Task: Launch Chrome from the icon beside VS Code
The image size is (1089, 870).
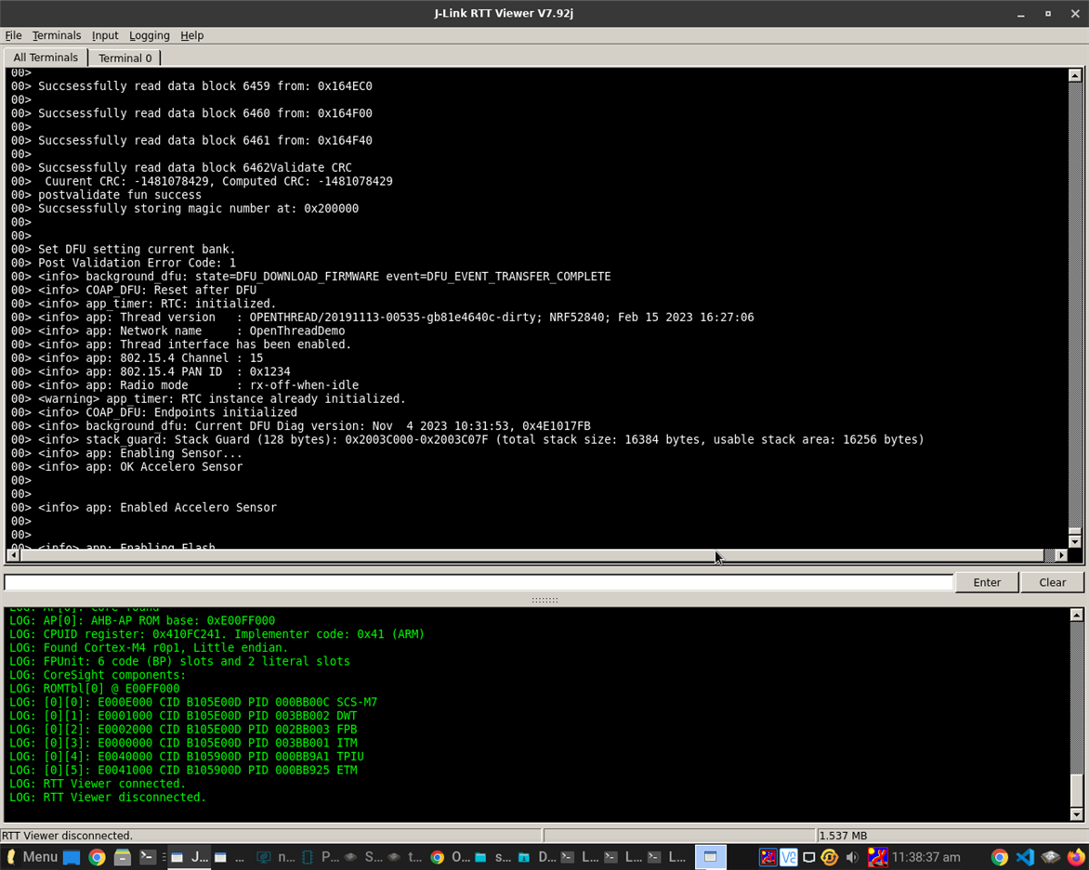Action: coord(1000,858)
